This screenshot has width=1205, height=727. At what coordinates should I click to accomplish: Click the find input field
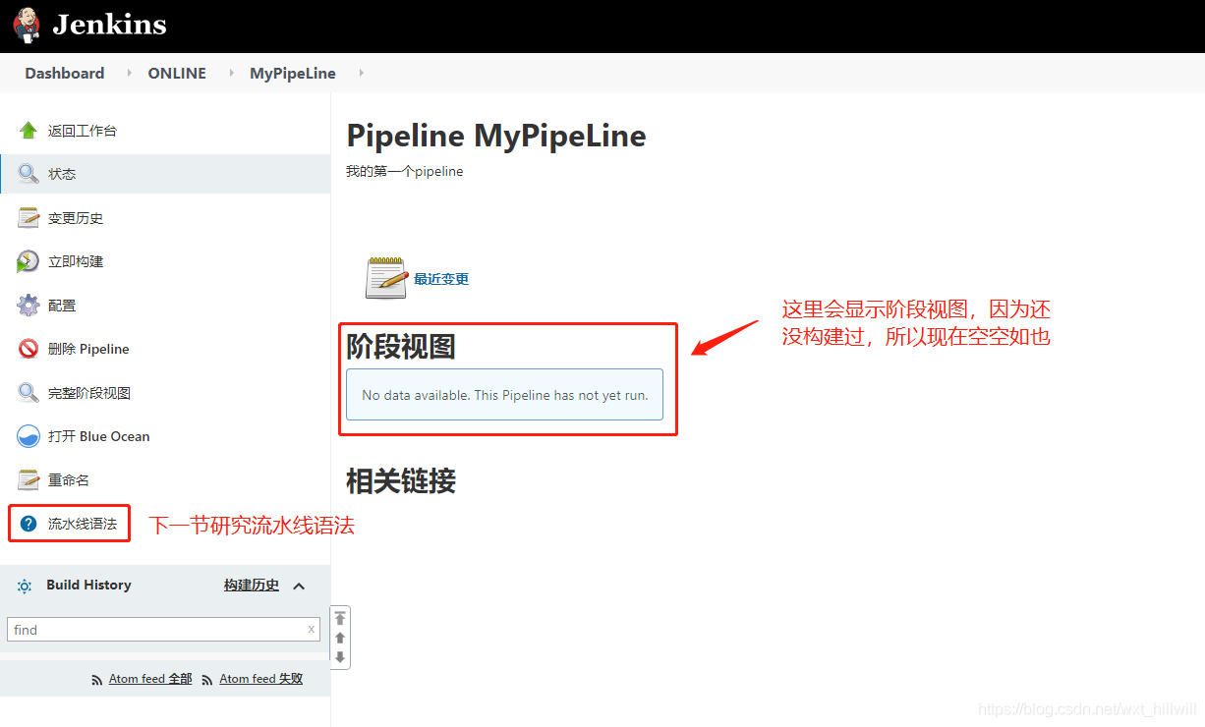163,630
